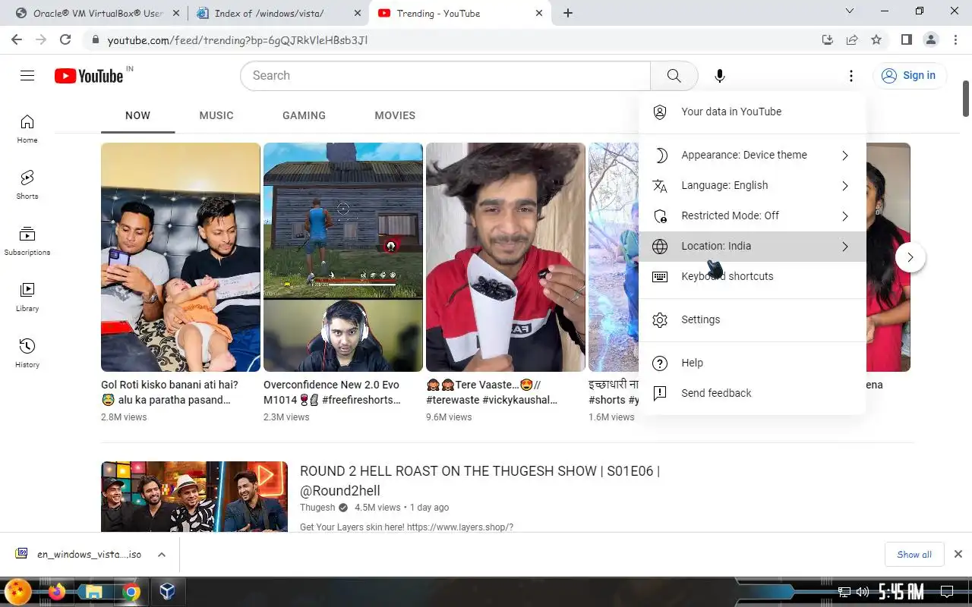Click the Search input field
Viewport: 972px width, 607px height.
point(446,75)
